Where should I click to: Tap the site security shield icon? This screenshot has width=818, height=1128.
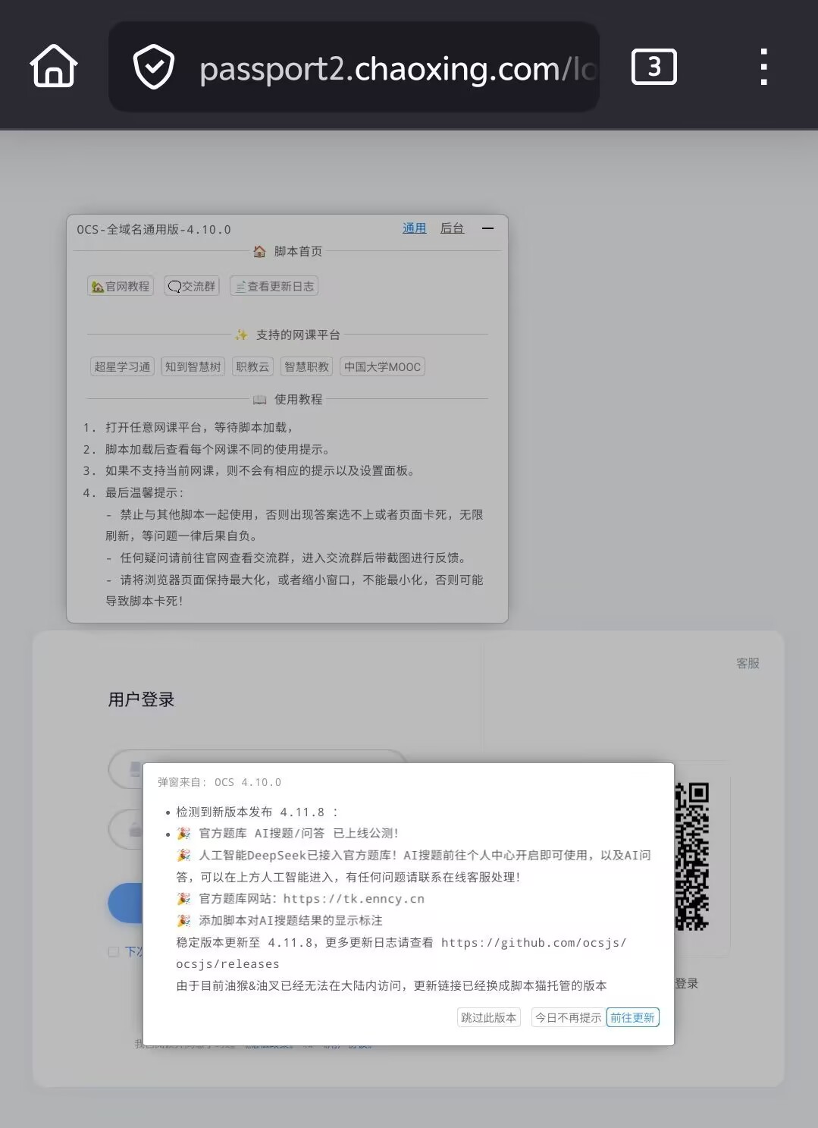point(154,67)
